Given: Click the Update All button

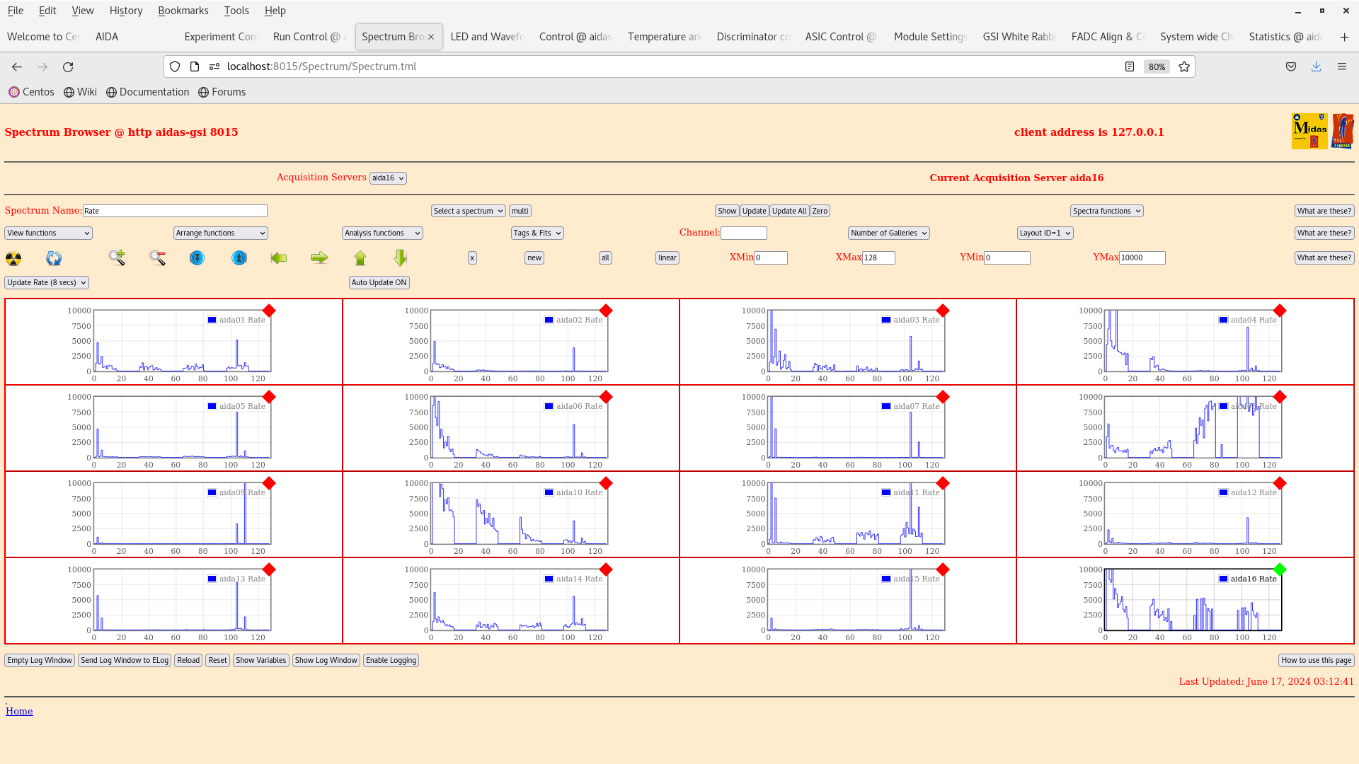Looking at the screenshot, I should [x=789, y=211].
